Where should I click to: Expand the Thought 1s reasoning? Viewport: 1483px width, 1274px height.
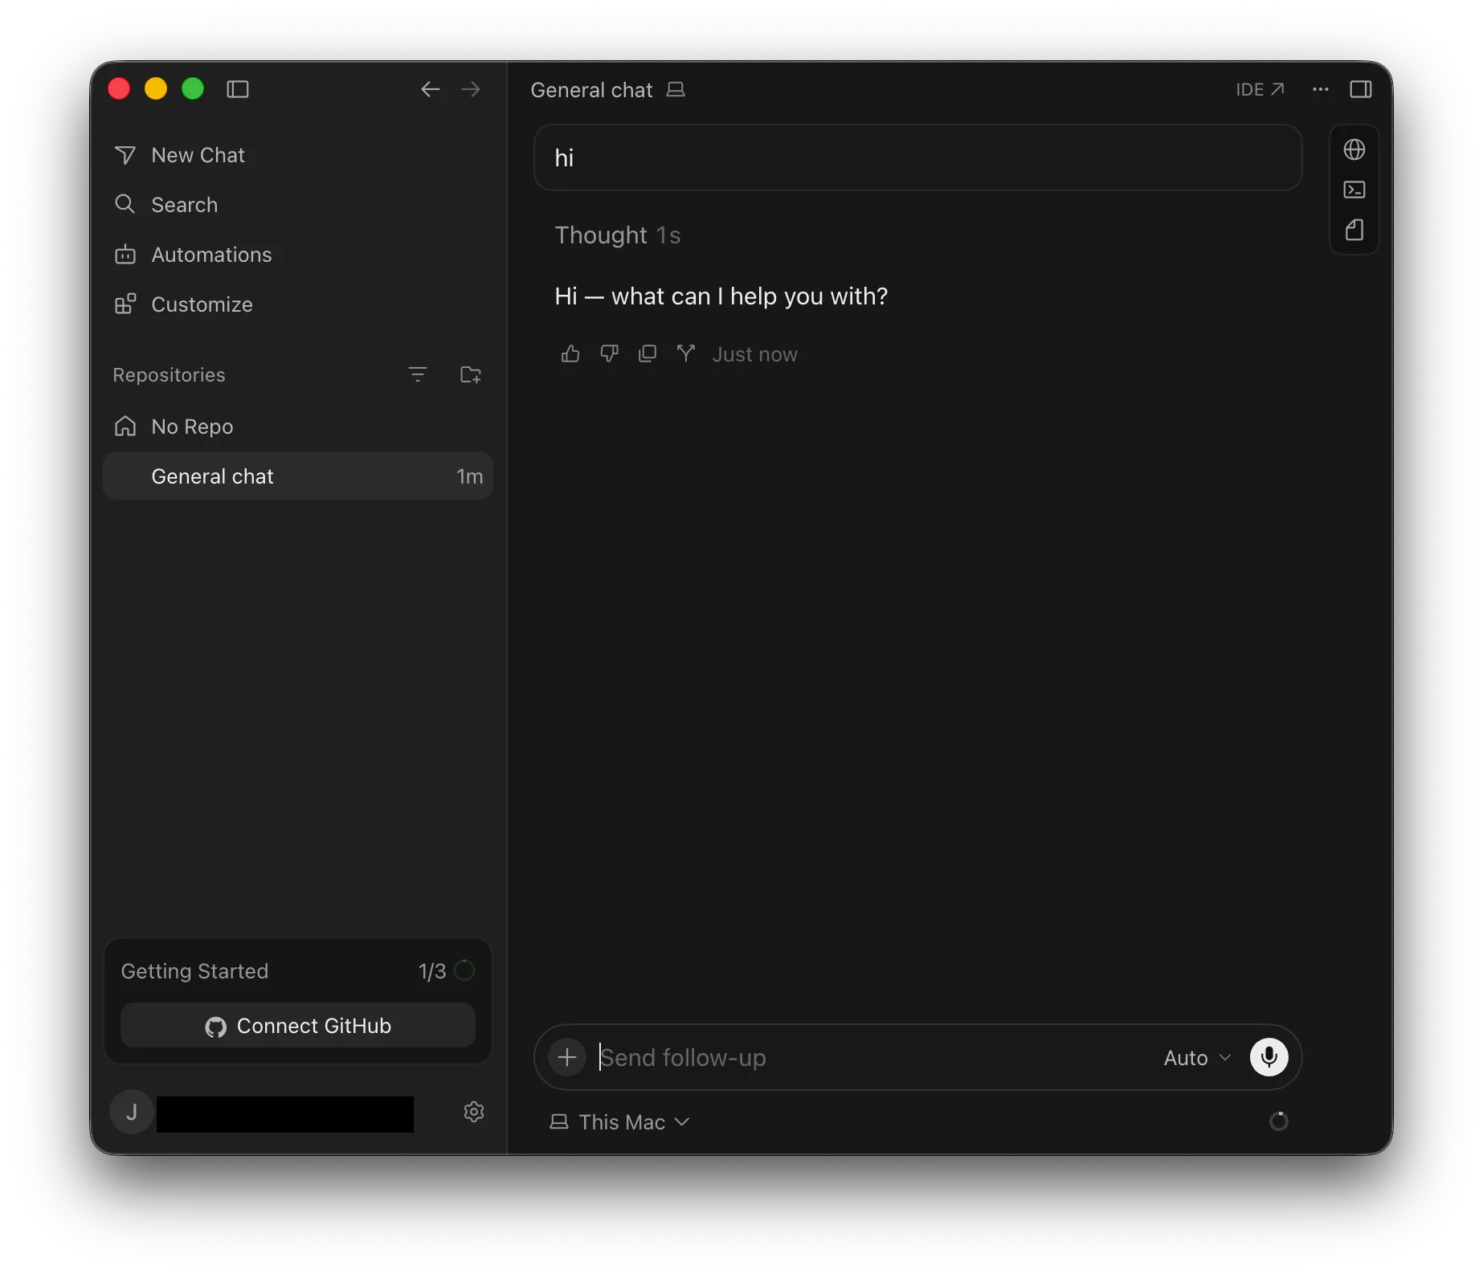click(x=618, y=235)
